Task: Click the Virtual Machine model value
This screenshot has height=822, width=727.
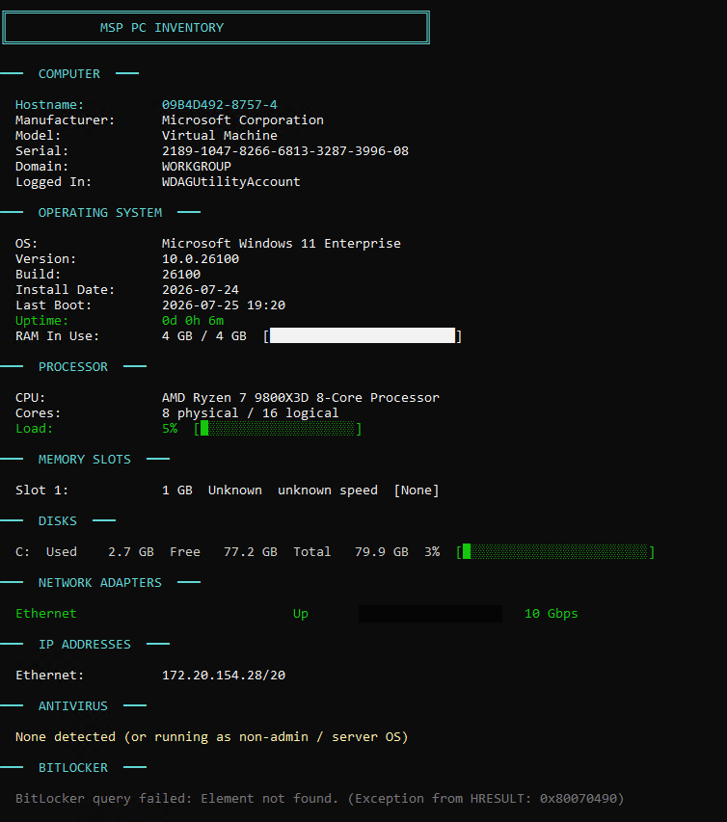Action: coord(219,136)
